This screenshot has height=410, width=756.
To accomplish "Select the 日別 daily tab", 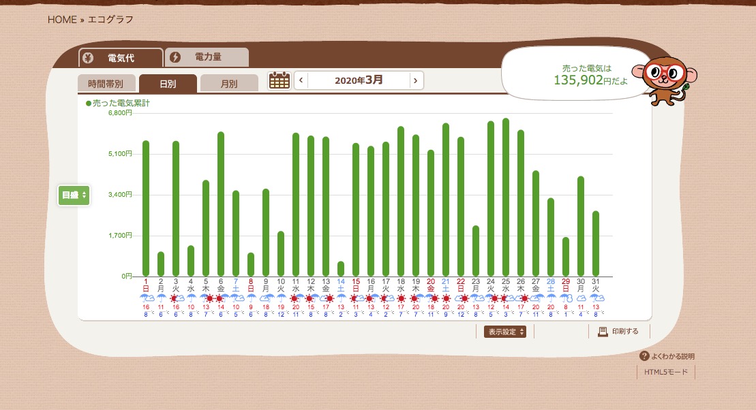I will pyautogui.click(x=168, y=84).
